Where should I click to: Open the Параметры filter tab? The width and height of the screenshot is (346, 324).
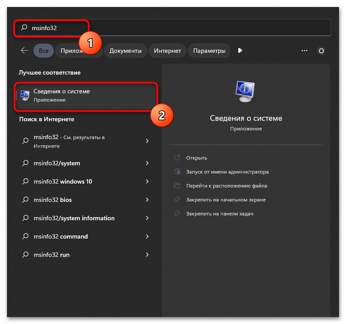tap(209, 51)
